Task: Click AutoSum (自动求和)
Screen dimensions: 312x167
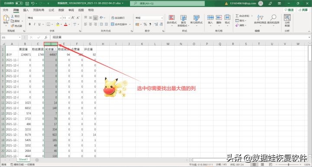Action: click(242, 16)
